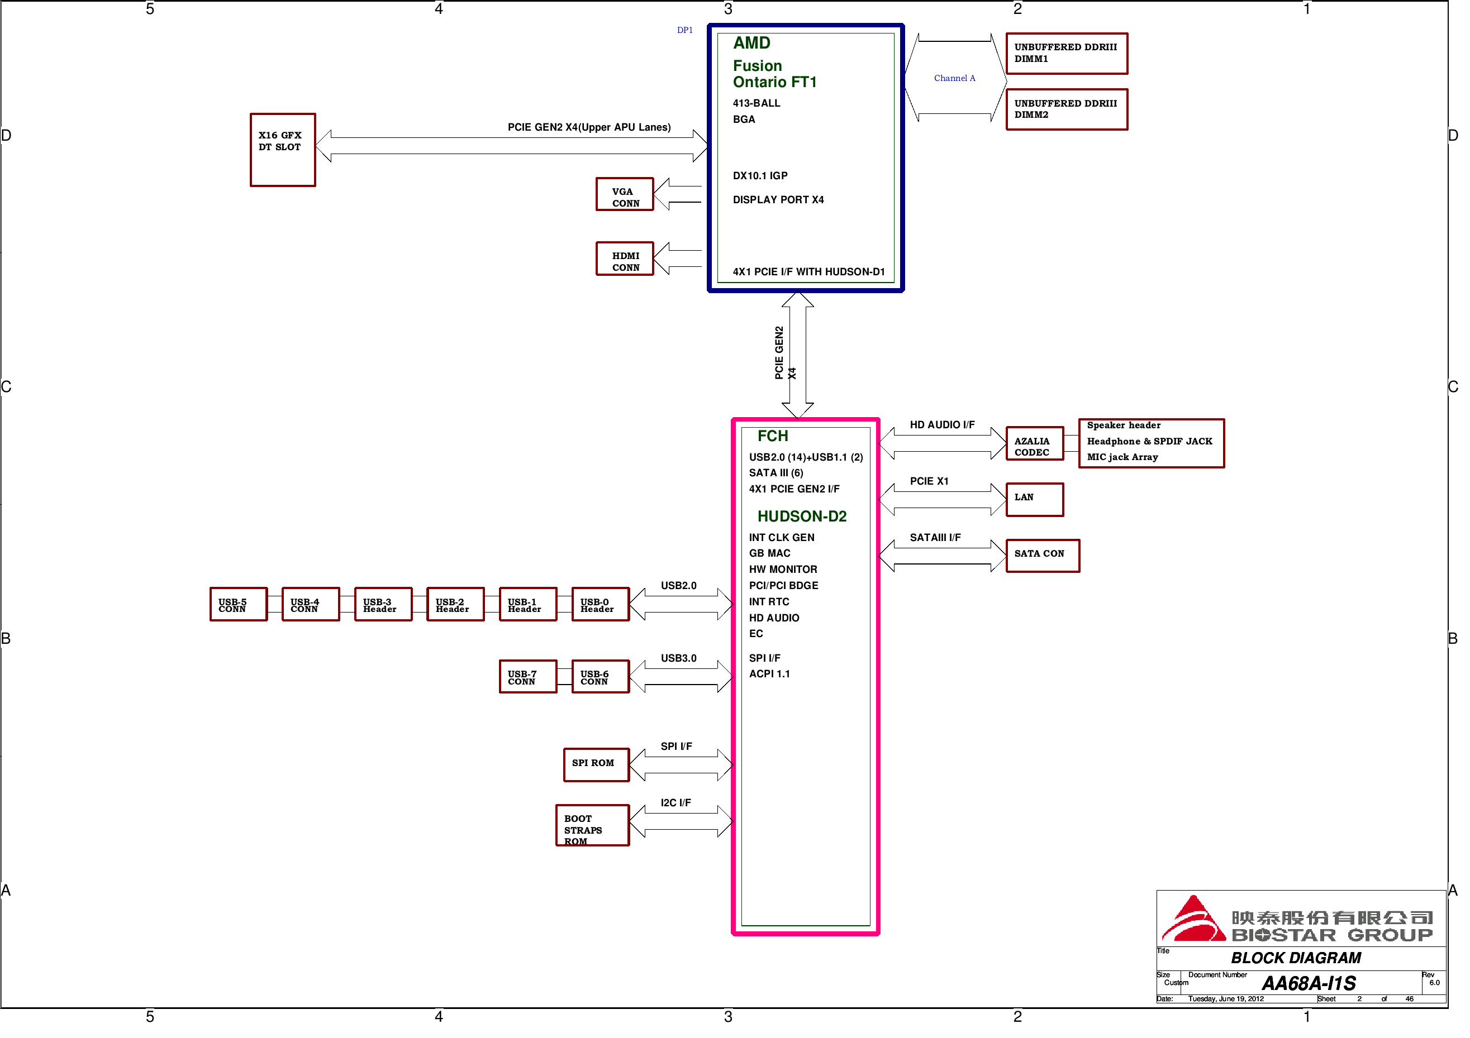Click 'Speaker header' text

tap(1124, 425)
